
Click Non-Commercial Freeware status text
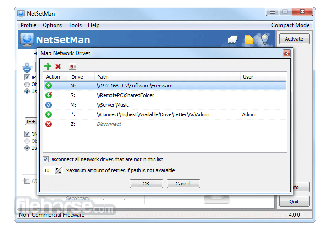coord(52,215)
